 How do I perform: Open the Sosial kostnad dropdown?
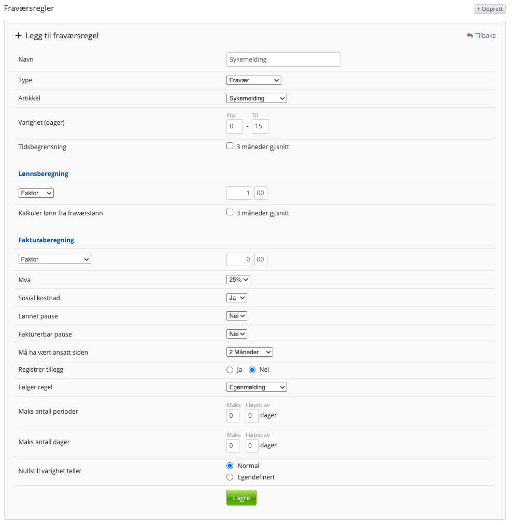coord(237,298)
